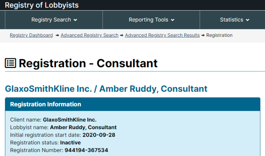Image resolution: width=265 pixels, height=156 pixels.
Task: Open the Advanced Registry Search link
Action: [90, 35]
